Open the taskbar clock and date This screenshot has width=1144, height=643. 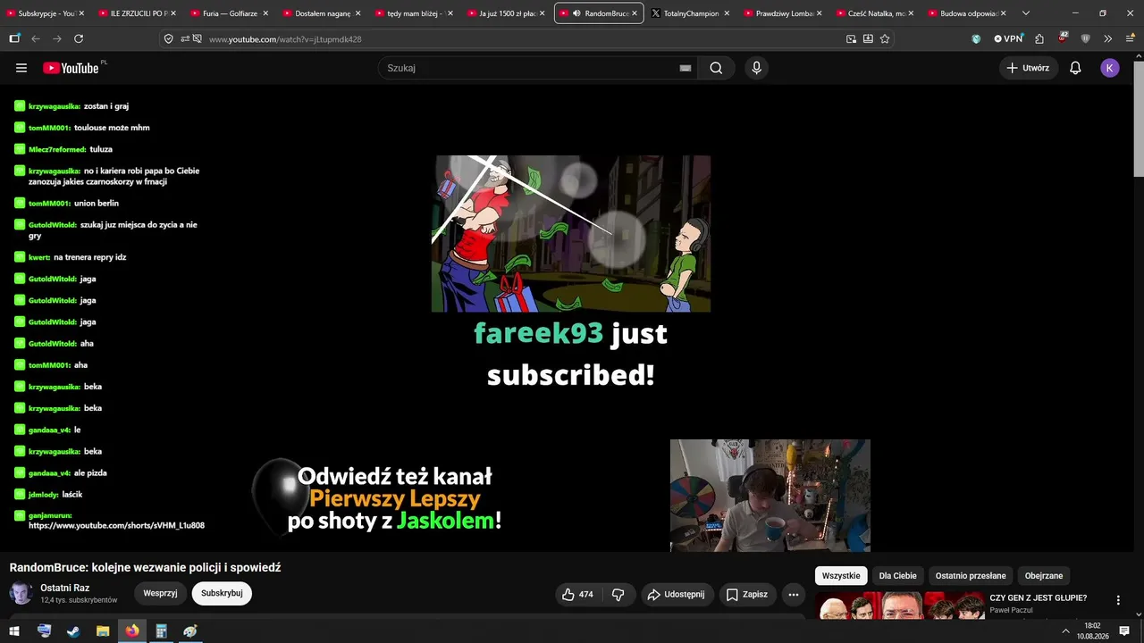pyautogui.click(x=1092, y=631)
